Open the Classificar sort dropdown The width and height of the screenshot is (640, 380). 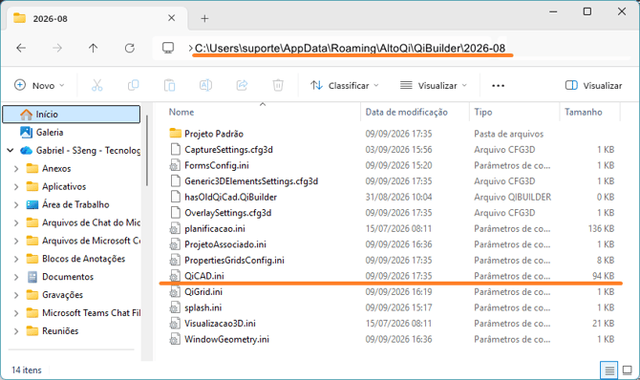click(345, 85)
